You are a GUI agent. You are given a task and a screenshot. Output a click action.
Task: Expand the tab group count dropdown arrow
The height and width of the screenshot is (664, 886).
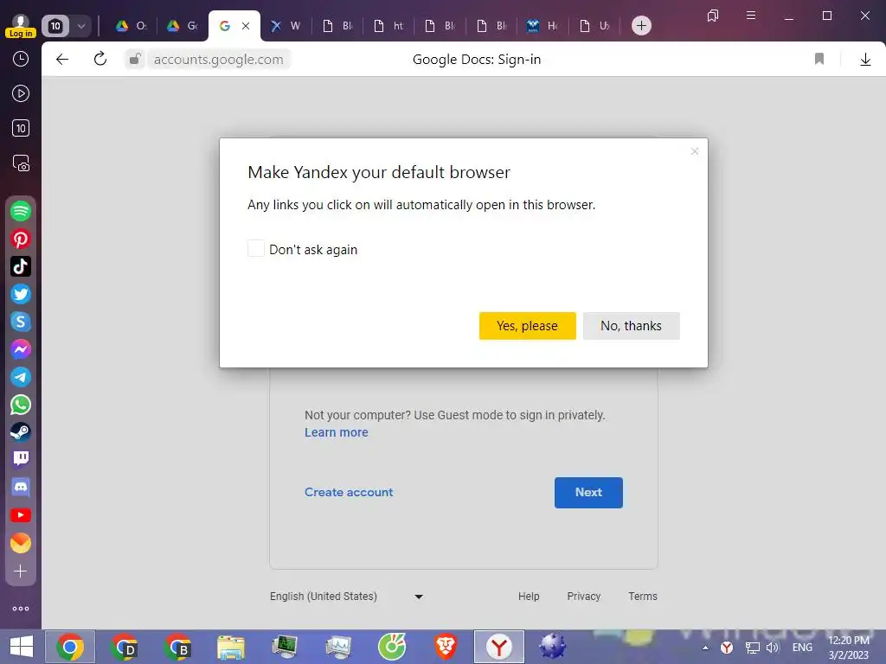(81, 26)
